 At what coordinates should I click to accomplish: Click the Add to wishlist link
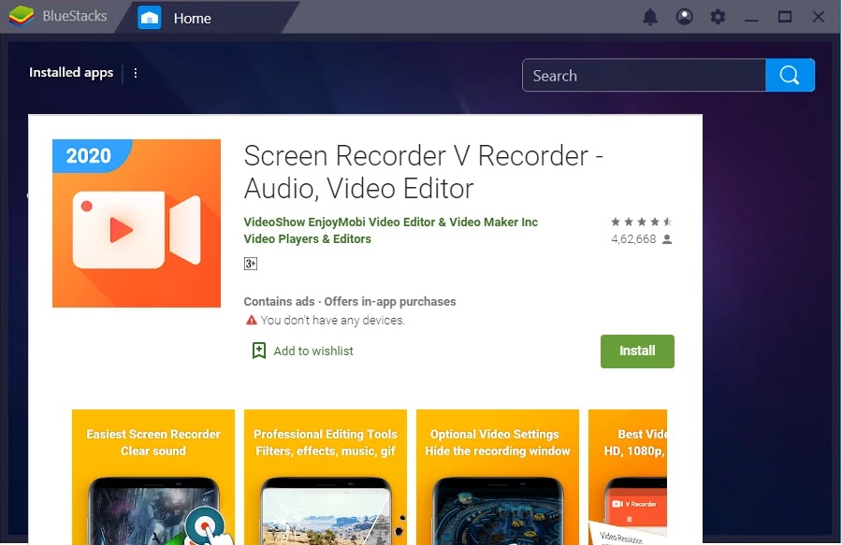click(313, 351)
